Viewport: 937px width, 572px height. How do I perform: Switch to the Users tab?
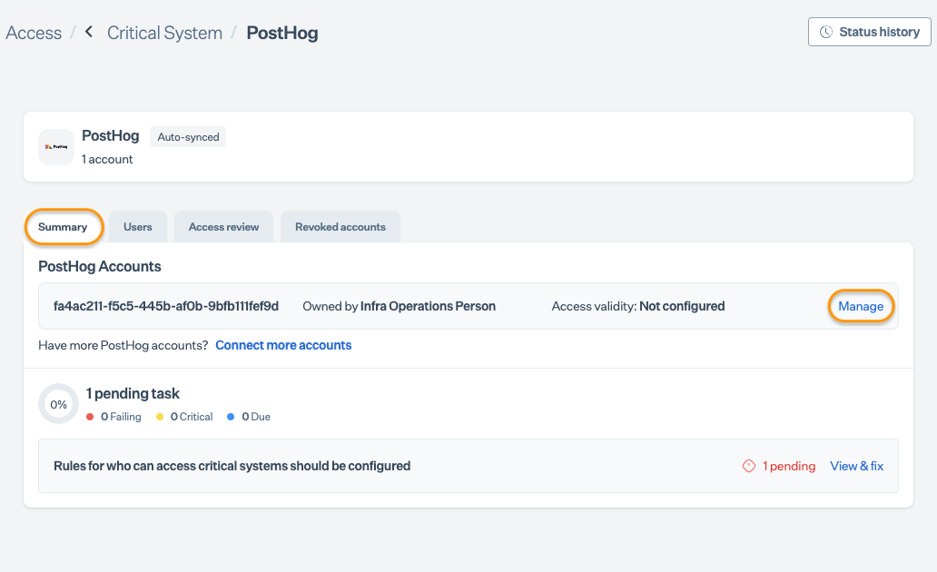coord(138,227)
